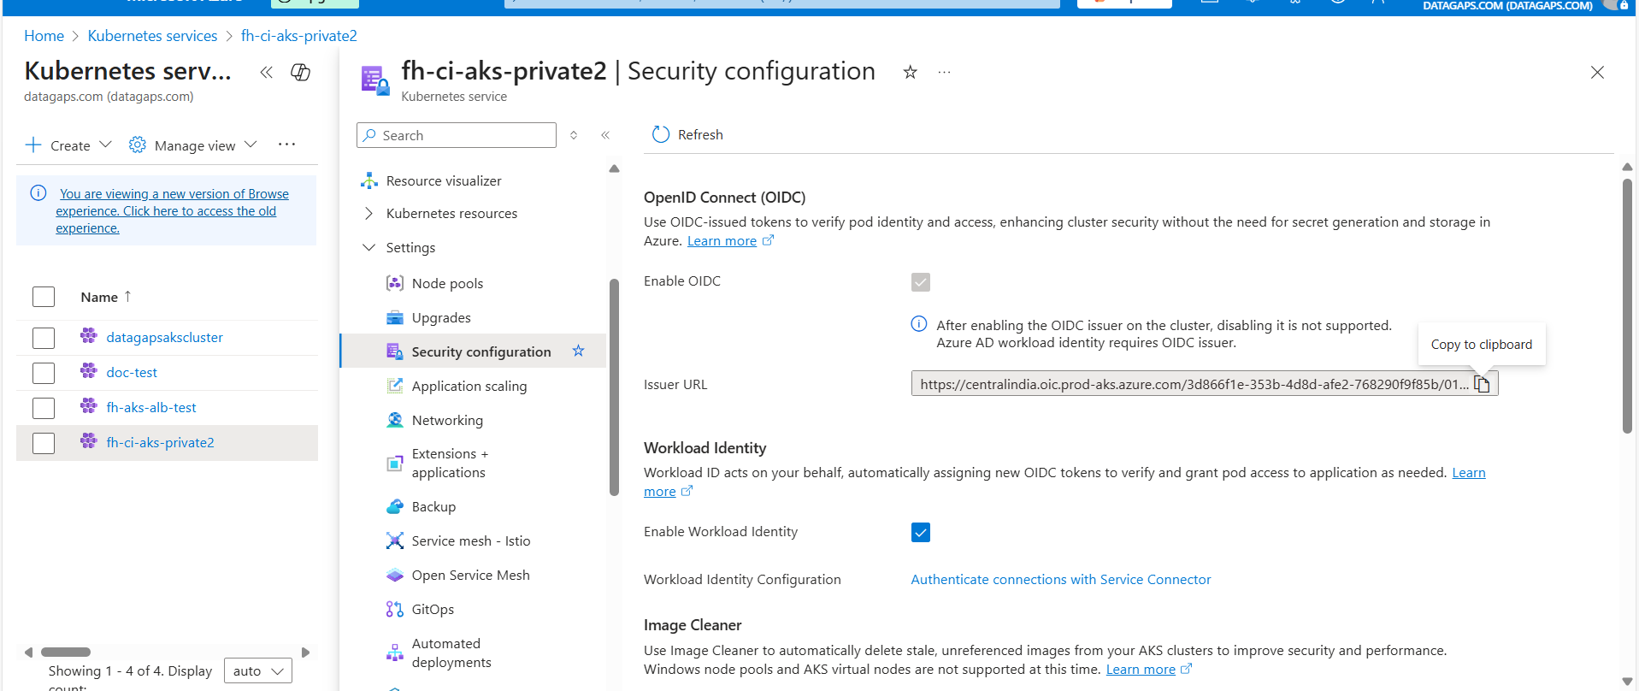Viewport: 1639px width, 691px height.
Task: Open Service mesh - Istio
Action: coord(471,540)
